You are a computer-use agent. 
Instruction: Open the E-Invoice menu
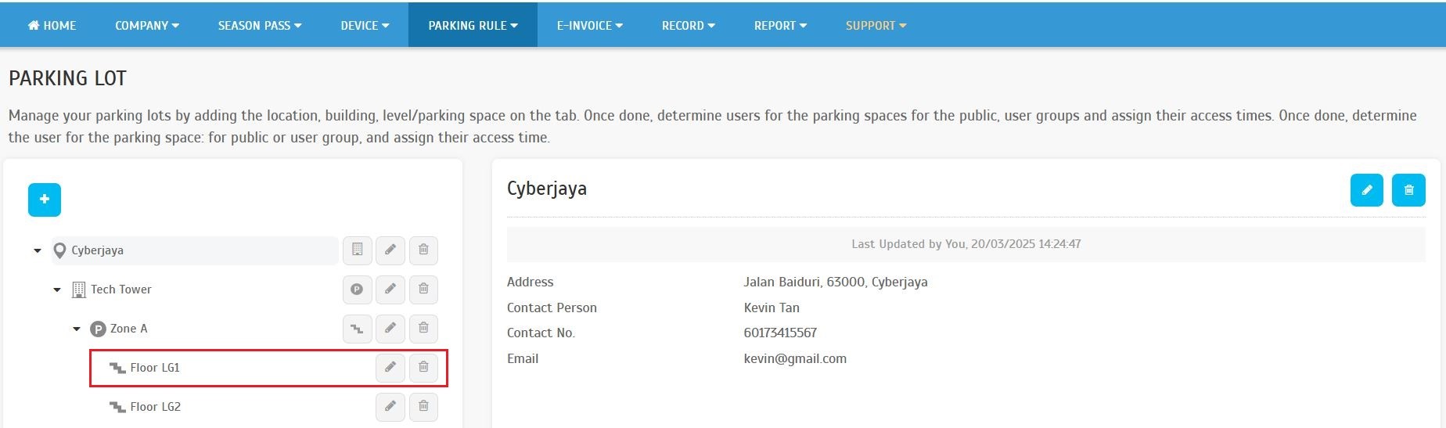coord(589,26)
